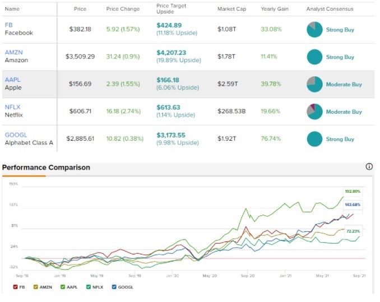Click the $606.71 Netflix price
This screenshot has width=380, height=302.
(x=80, y=111)
